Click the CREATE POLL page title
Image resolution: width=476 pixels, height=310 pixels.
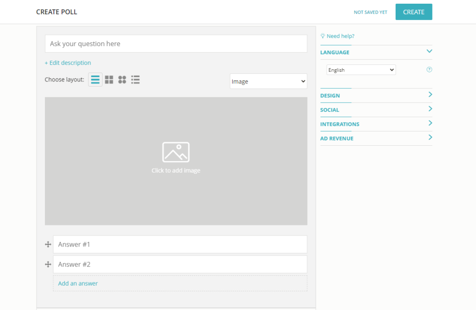pos(57,12)
